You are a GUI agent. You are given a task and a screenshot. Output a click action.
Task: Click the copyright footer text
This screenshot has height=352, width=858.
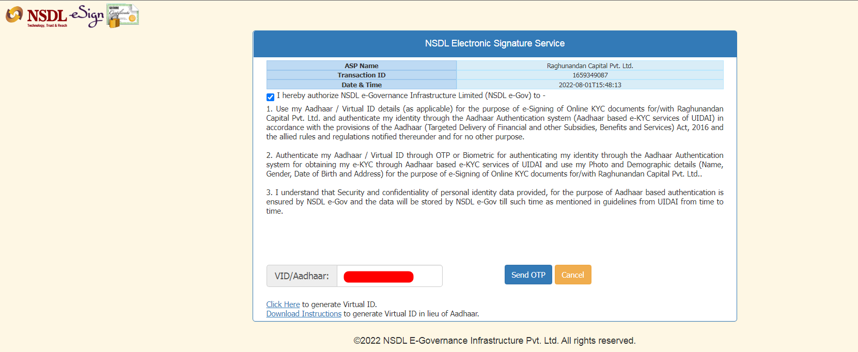point(494,341)
